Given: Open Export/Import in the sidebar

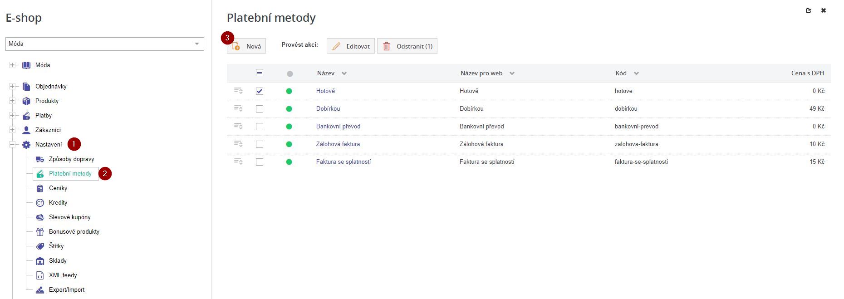Looking at the screenshot, I should point(67,290).
